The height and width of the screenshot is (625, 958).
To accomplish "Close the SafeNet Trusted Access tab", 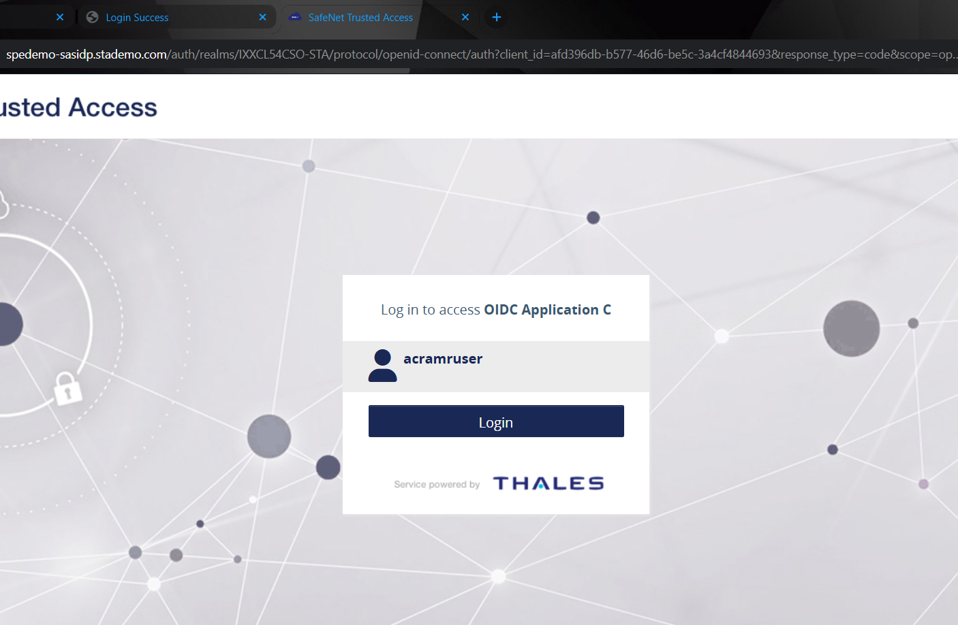I will pos(465,17).
